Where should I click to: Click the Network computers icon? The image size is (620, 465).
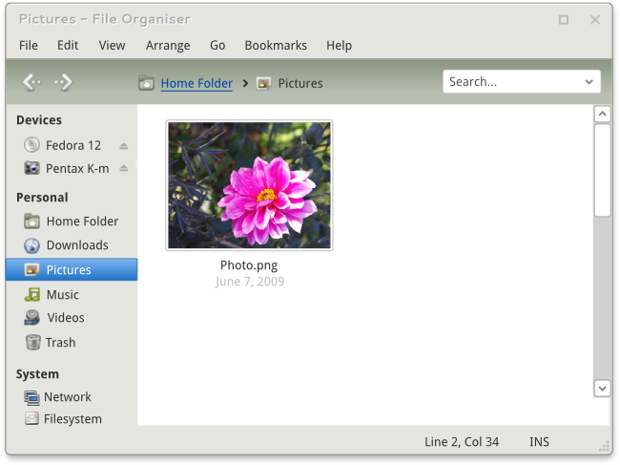click(31, 397)
